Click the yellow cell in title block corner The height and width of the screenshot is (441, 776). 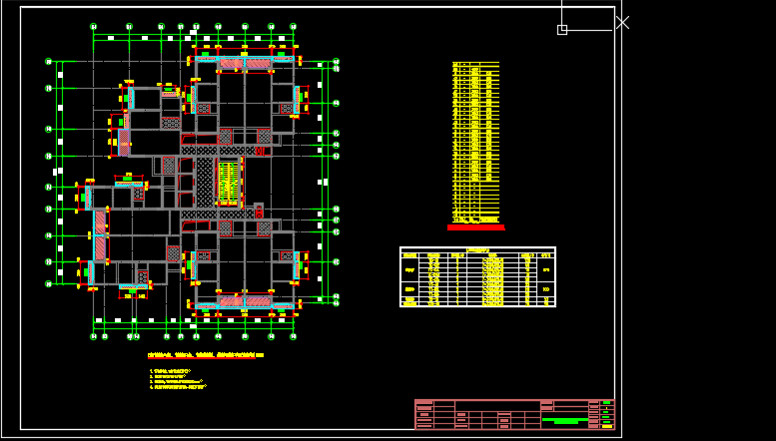pos(607,426)
